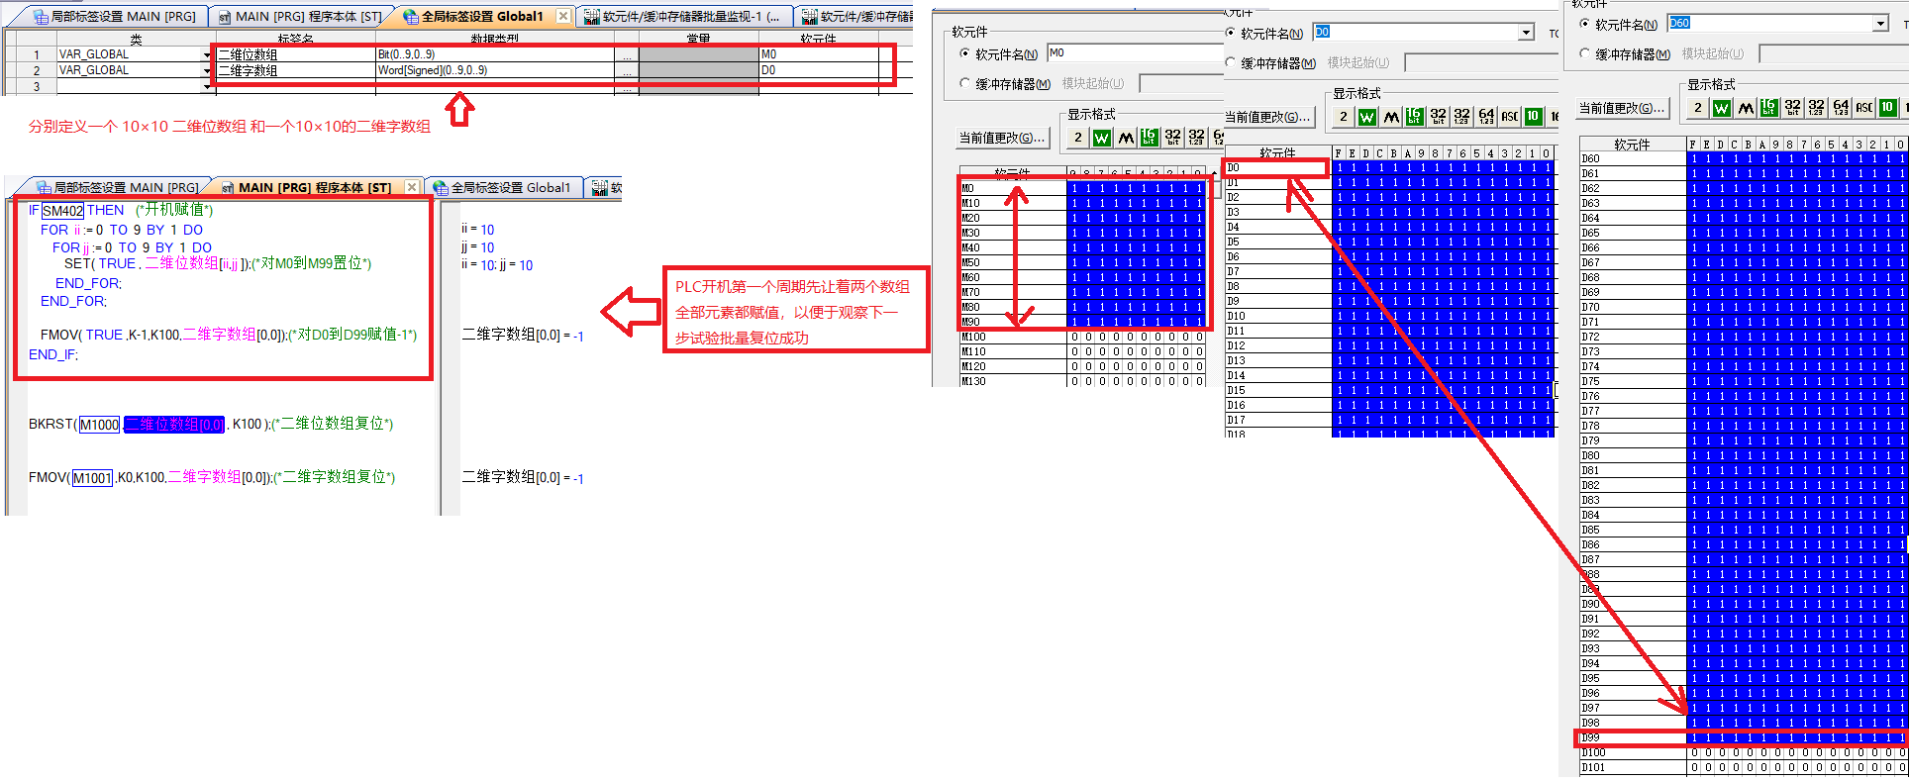The width and height of the screenshot is (1909, 781).
Task: Expand class dropdown for row 1 VAR_GLOBAL
Action: [207, 55]
